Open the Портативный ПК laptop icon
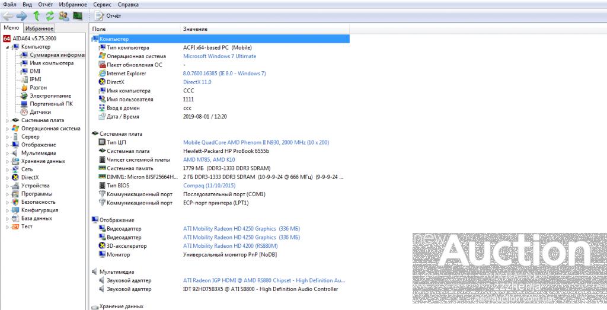The width and height of the screenshot is (607, 310). click(24, 104)
